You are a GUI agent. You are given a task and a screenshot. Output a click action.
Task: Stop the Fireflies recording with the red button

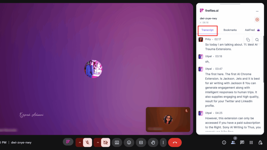tap(257, 20)
